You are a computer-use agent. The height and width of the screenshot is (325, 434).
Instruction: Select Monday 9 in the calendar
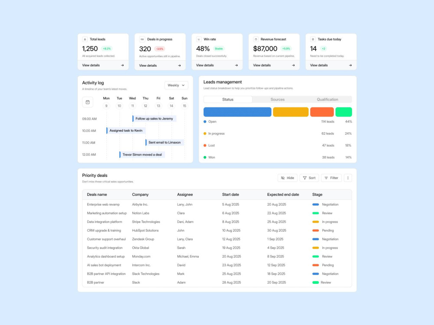(106, 106)
